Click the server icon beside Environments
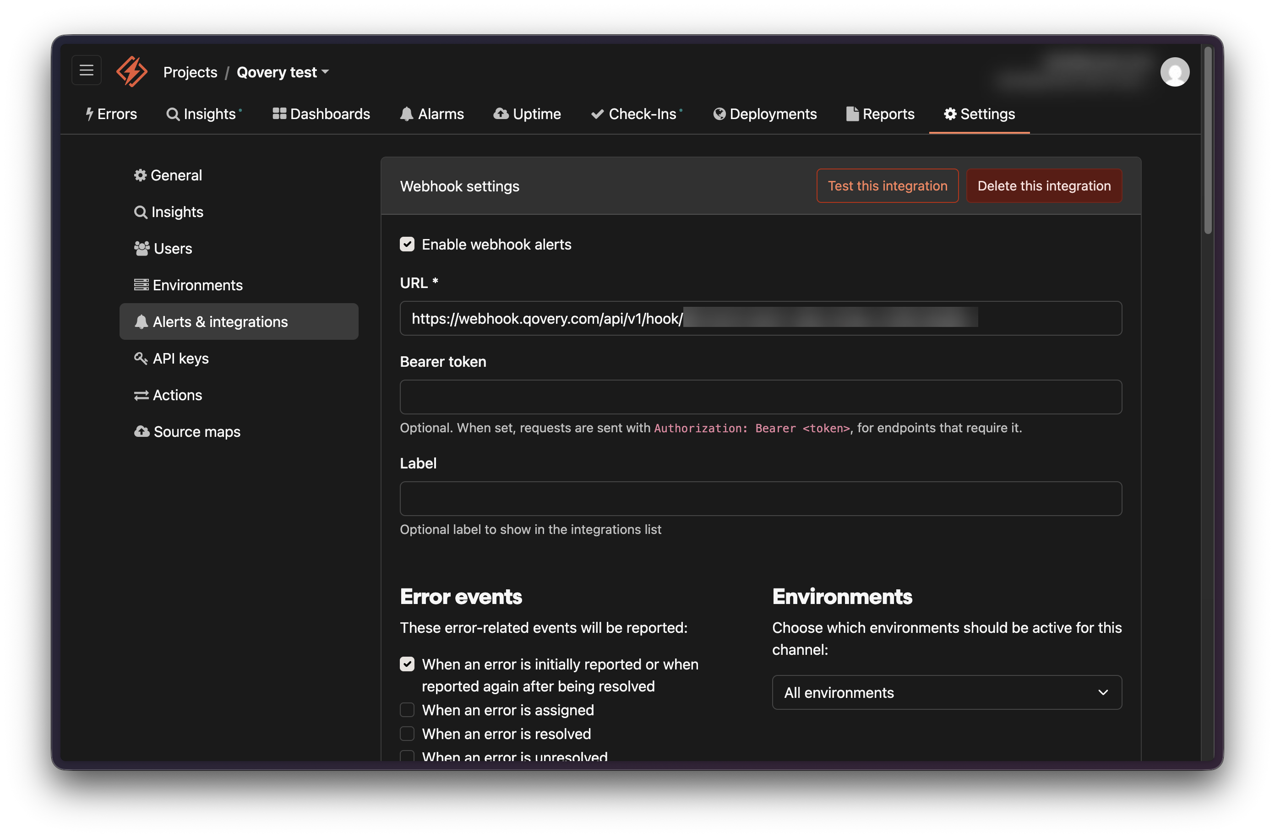 (142, 285)
